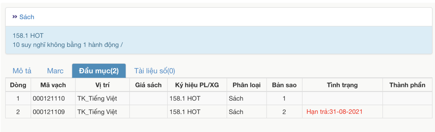Screen dimensions: 435x132
Task: Click the book title 10 suy nghĩ không bằng 1 hành động
Action: coord(67,45)
